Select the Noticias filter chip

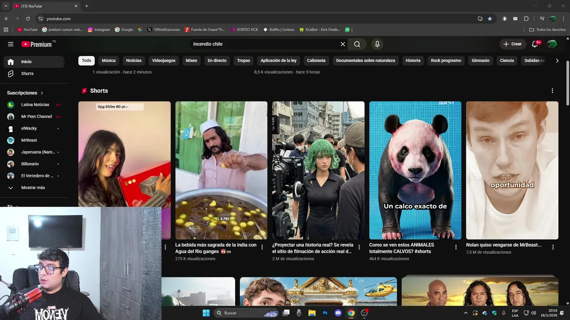134,60
